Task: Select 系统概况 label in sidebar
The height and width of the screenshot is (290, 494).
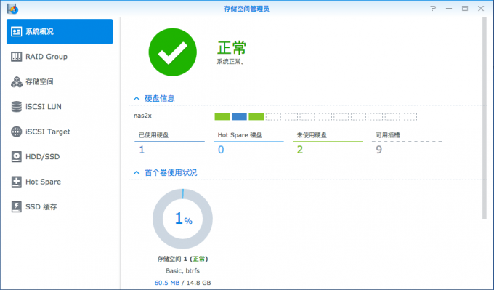Action: click(39, 31)
